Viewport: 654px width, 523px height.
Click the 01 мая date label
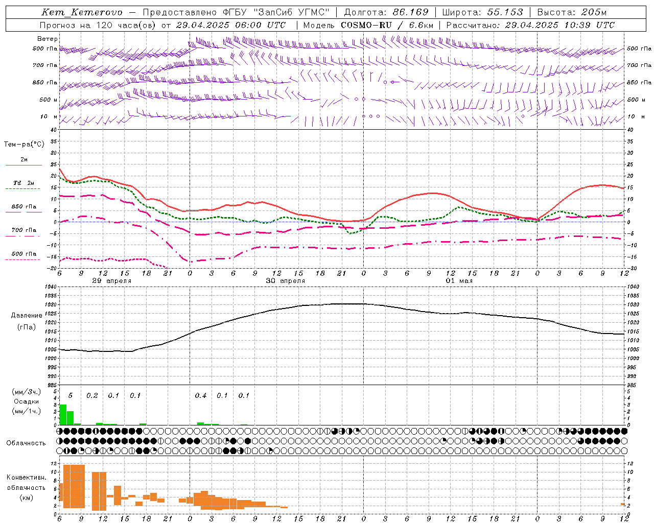459,281
